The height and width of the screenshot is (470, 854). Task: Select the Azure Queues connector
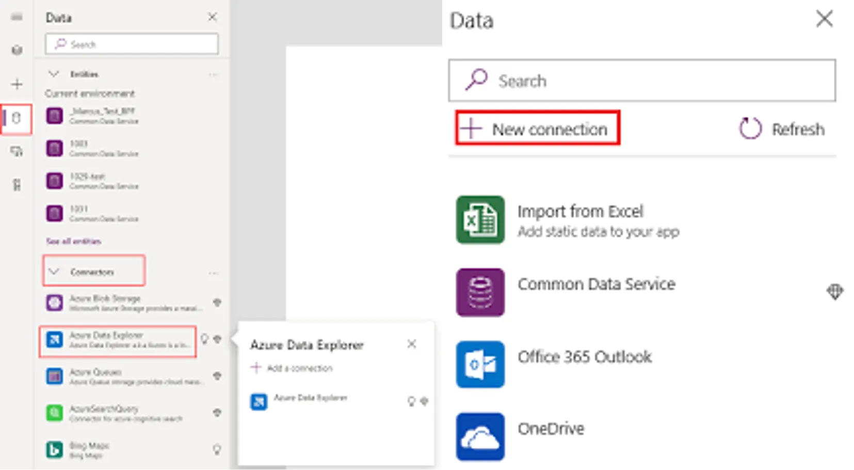[124, 377]
